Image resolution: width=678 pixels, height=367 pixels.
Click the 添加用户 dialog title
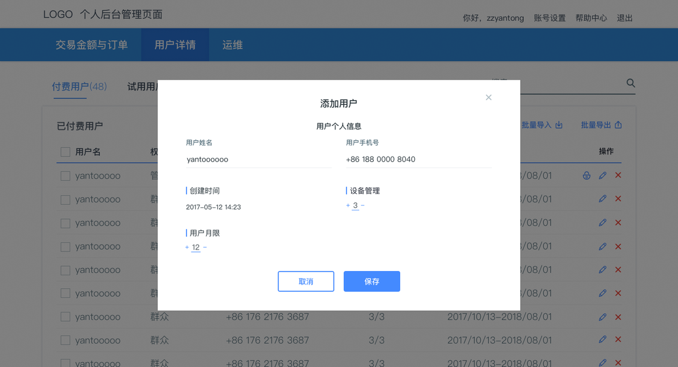coord(338,104)
